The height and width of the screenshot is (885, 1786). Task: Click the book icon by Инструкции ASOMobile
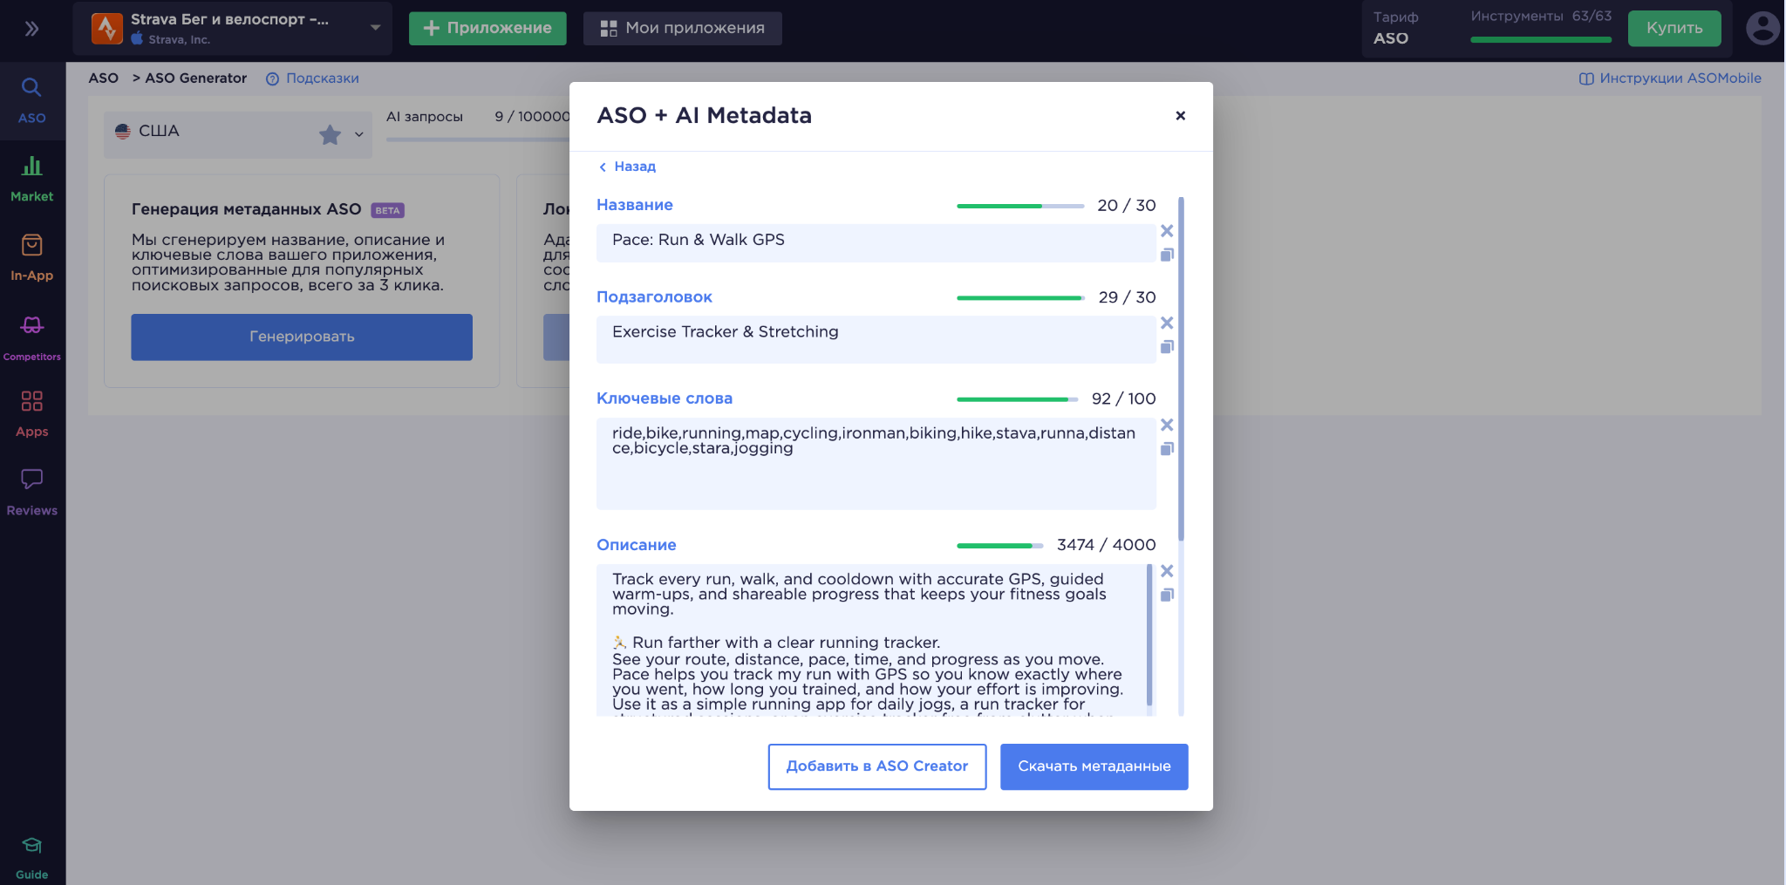click(x=1586, y=78)
